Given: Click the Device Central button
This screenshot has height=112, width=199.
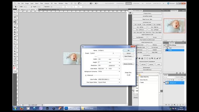Looking at the screenshot, I should [128, 64].
